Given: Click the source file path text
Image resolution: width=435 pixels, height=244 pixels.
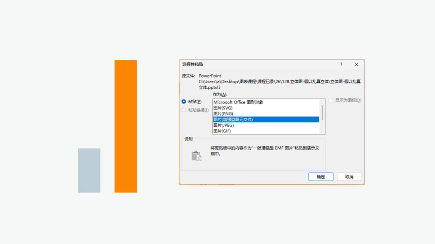Looking at the screenshot, I should tap(280, 84).
